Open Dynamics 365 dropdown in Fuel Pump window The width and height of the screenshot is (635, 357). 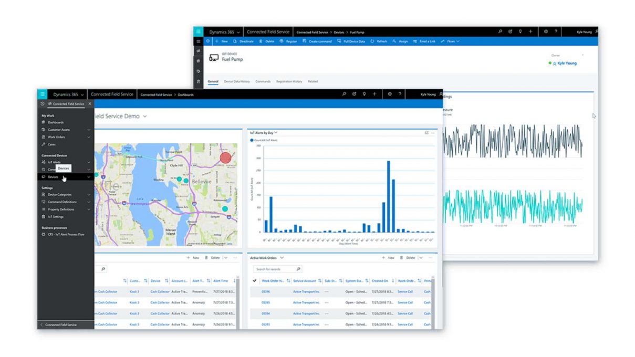point(225,32)
